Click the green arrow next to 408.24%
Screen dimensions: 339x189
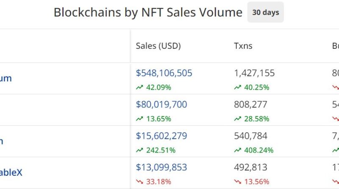click(x=237, y=150)
